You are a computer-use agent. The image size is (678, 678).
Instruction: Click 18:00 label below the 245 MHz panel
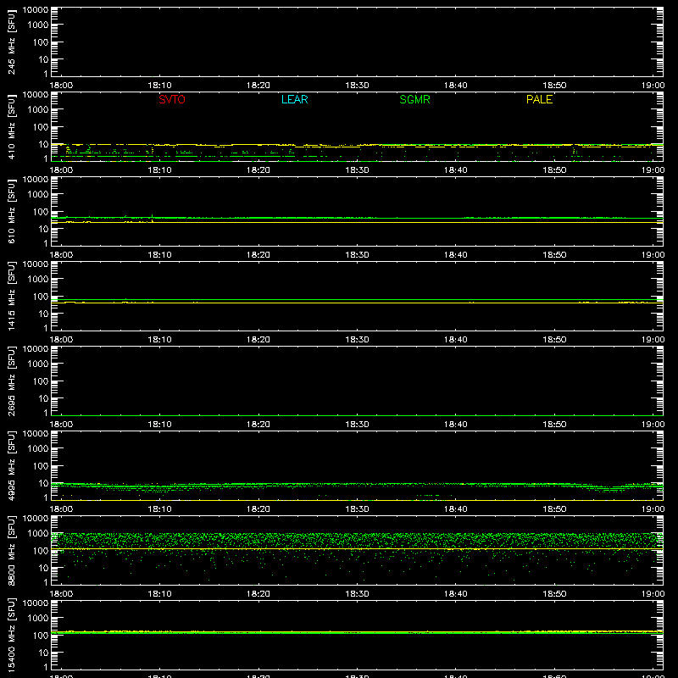click(61, 86)
